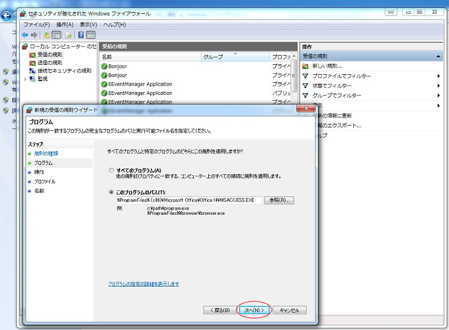Viewport: 449px width, 330px height.
Task: Click the 受信の規則 tree node icon
Action: [32, 54]
